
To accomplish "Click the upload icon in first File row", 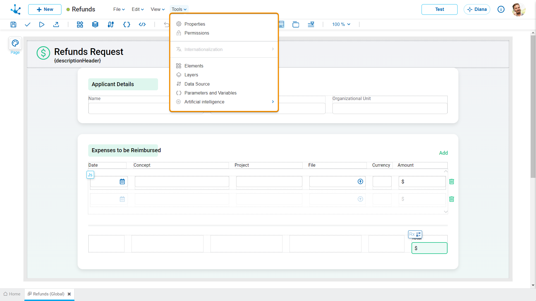I will tap(360, 182).
